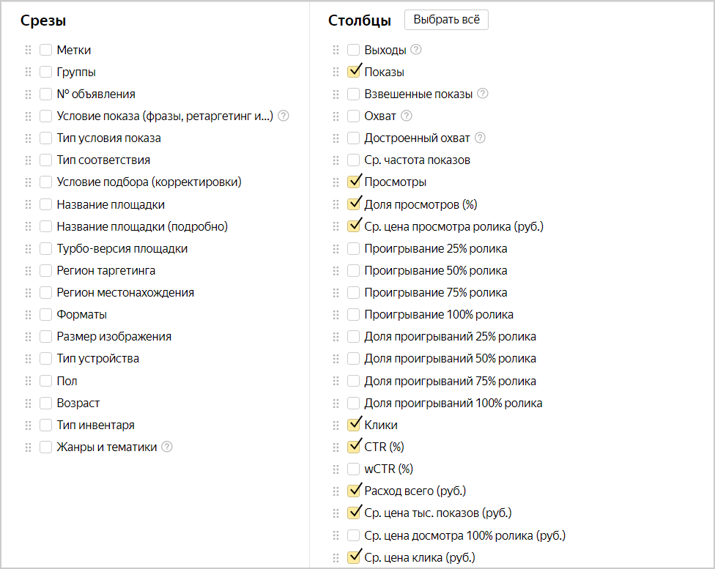
Task: Grab drag handle beside Метки
Action: pyautogui.click(x=29, y=50)
